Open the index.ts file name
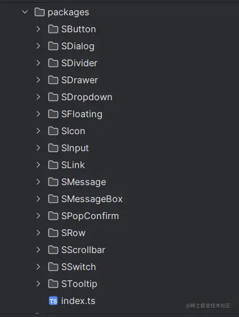This screenshot has width=239, height=317. pos(78,301)
